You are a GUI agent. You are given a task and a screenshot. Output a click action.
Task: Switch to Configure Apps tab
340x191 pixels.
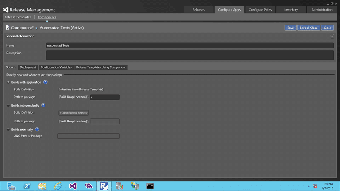point(229,10)
